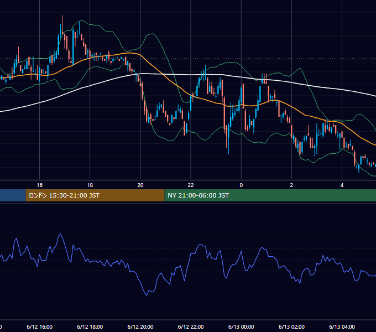The width and height of the screenshot is (376, 332).
Task: Click the 16 hour label on chart axis
Action: (x=40, y=185)
